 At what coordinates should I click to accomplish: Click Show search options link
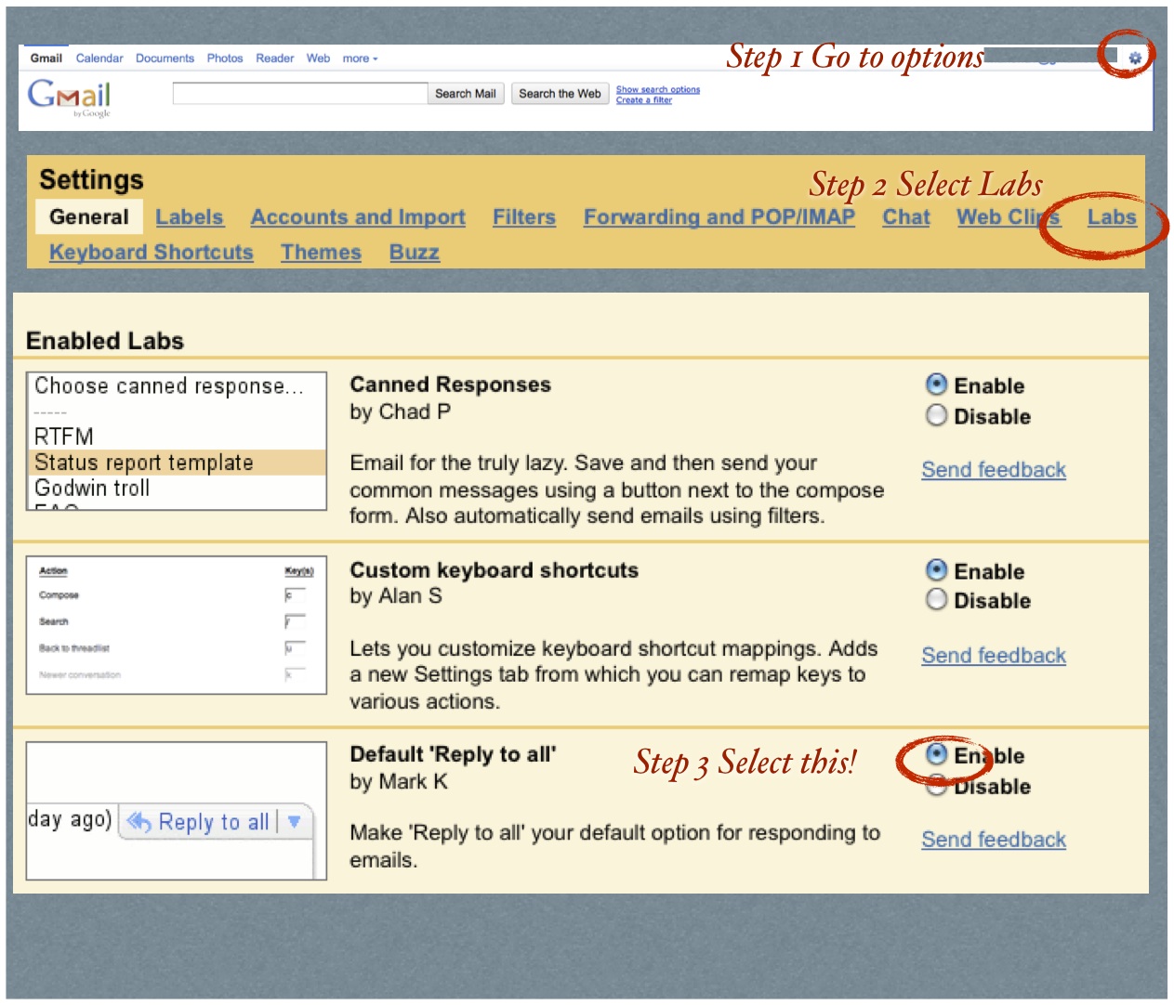[x=658, y=90]
